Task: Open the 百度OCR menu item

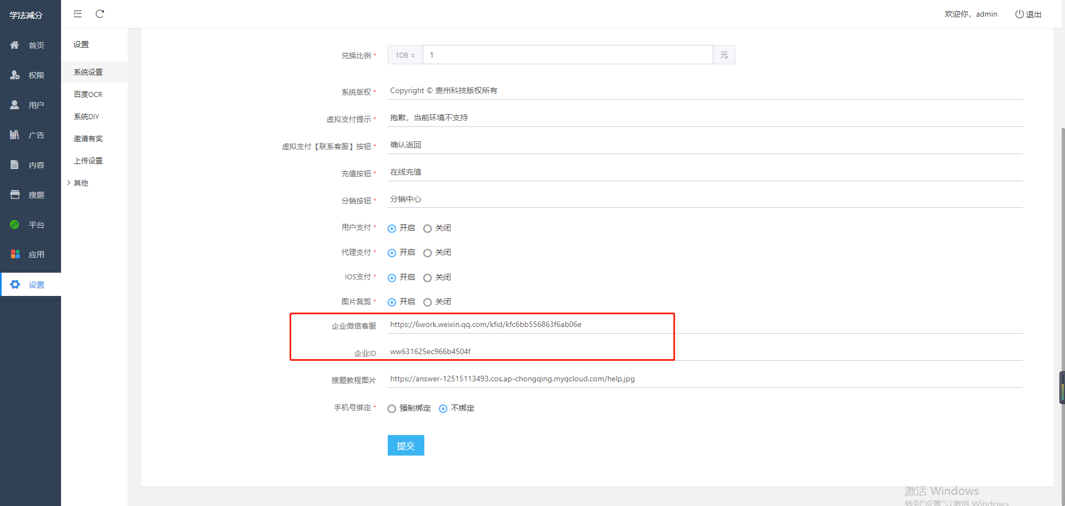Action: pyautogui.click(x=94, y=94)
